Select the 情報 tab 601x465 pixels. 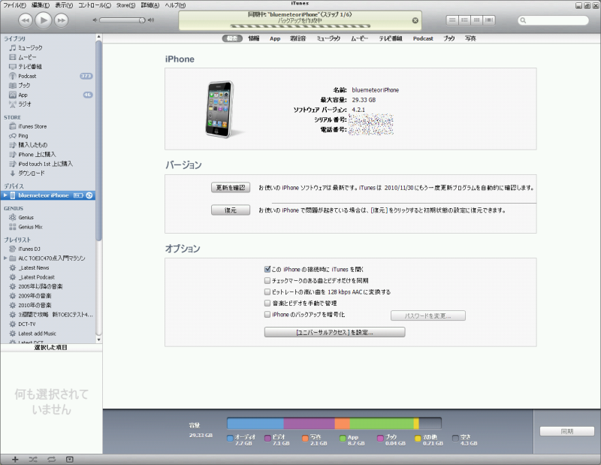click(x=254, y=38)
